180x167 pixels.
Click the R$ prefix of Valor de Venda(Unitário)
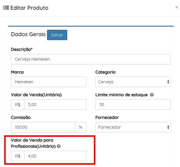[18, 104]
